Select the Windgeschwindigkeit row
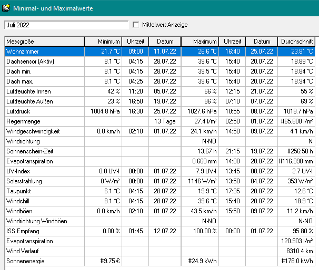Viewport: 319px width, 270px height. point(44,131)
